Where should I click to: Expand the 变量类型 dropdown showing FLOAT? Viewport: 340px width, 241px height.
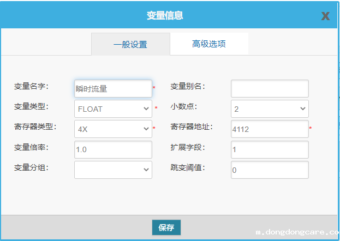113,109
